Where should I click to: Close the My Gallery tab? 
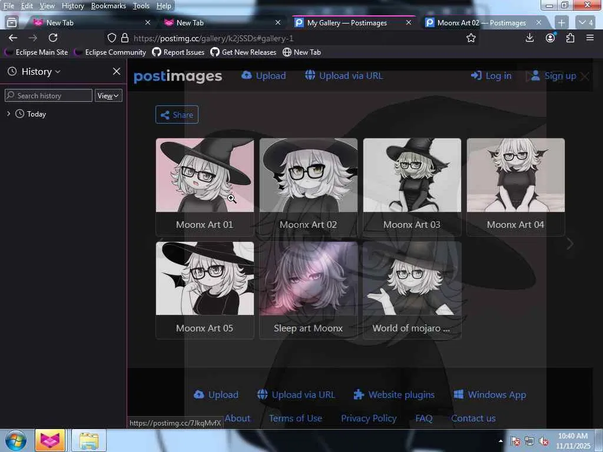click(409, 23)
